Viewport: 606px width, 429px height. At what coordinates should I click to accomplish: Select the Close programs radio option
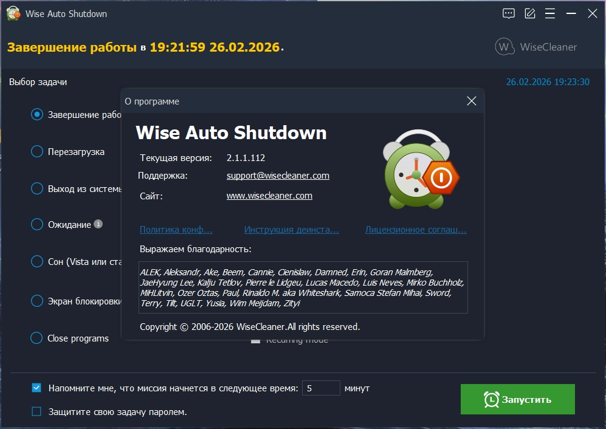[x=36, y=338]
